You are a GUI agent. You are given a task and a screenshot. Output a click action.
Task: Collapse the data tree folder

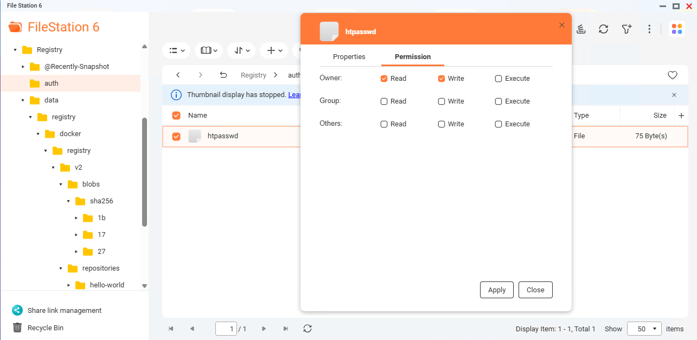23,100
